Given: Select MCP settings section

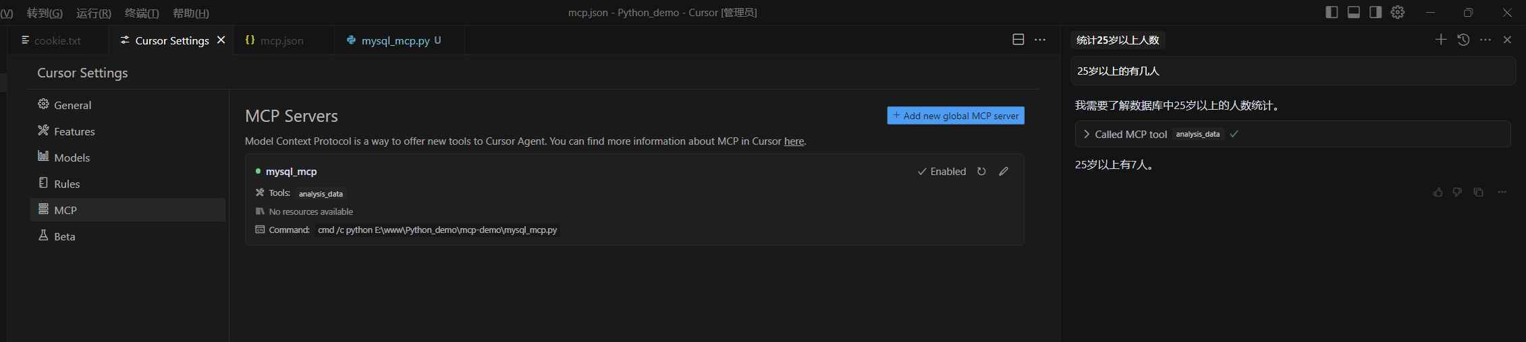Looking at the screenshot, I should point(128,210).
